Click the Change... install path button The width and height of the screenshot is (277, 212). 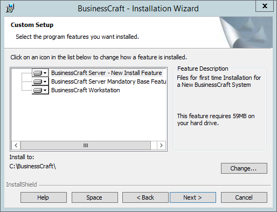(244, 168)
